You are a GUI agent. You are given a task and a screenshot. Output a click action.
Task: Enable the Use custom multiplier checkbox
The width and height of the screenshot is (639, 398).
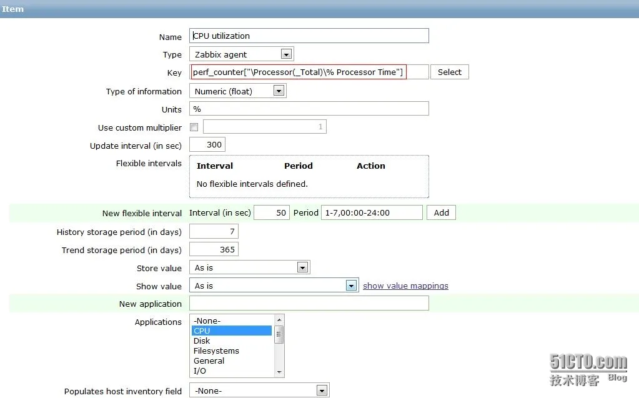[x=194, y=127]
